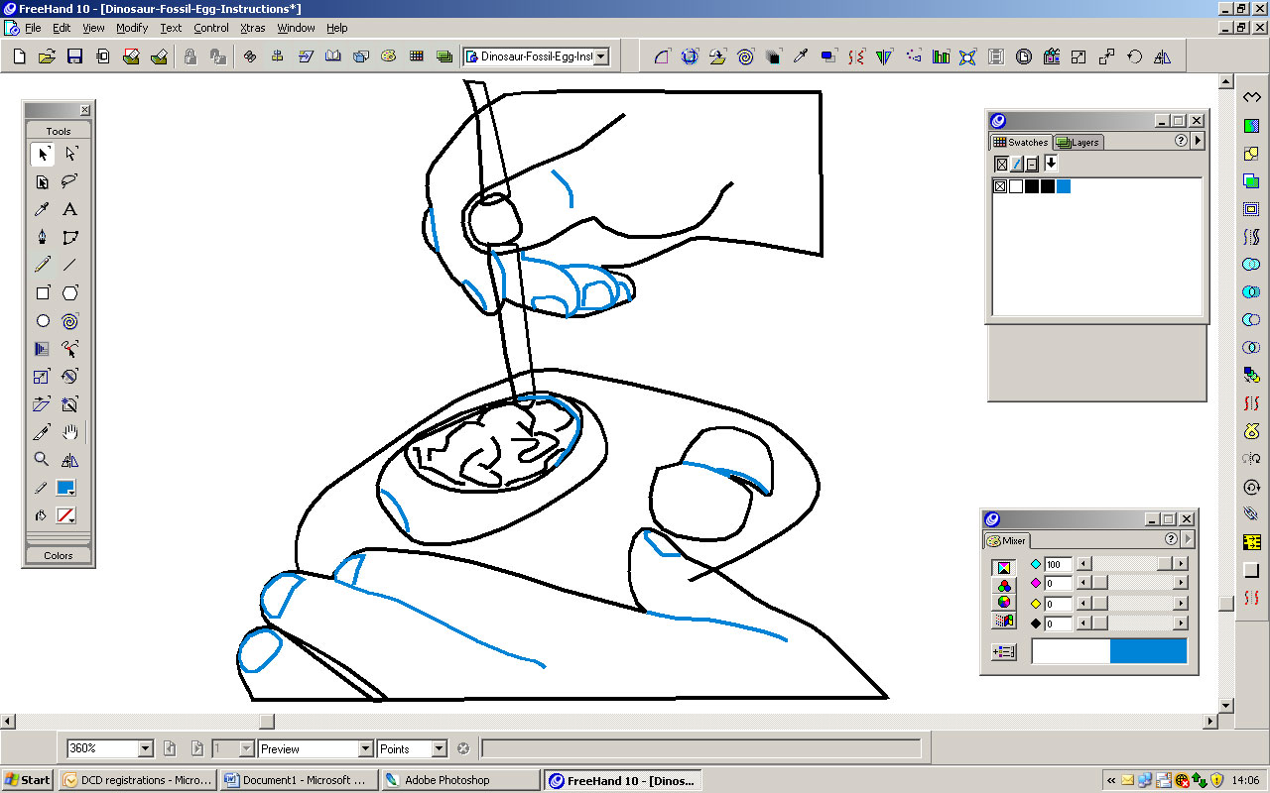Toggle the Layers panel from main toolbar
Screen dimensions: 1270x793
pyautogui.click(x=444, y=57)
